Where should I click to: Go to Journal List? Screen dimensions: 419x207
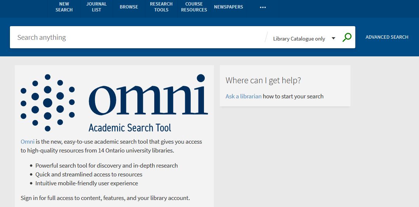click(96, 7)
